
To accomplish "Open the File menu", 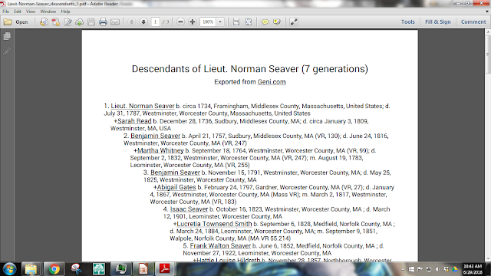I will click(x=5, y=11).
